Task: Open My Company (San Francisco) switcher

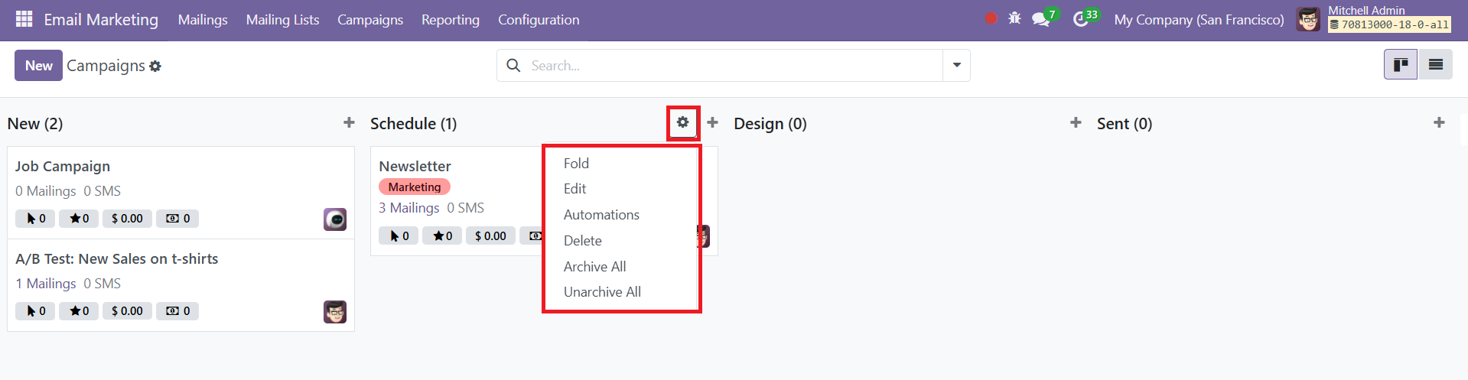Action: (x=1199, y=20)
